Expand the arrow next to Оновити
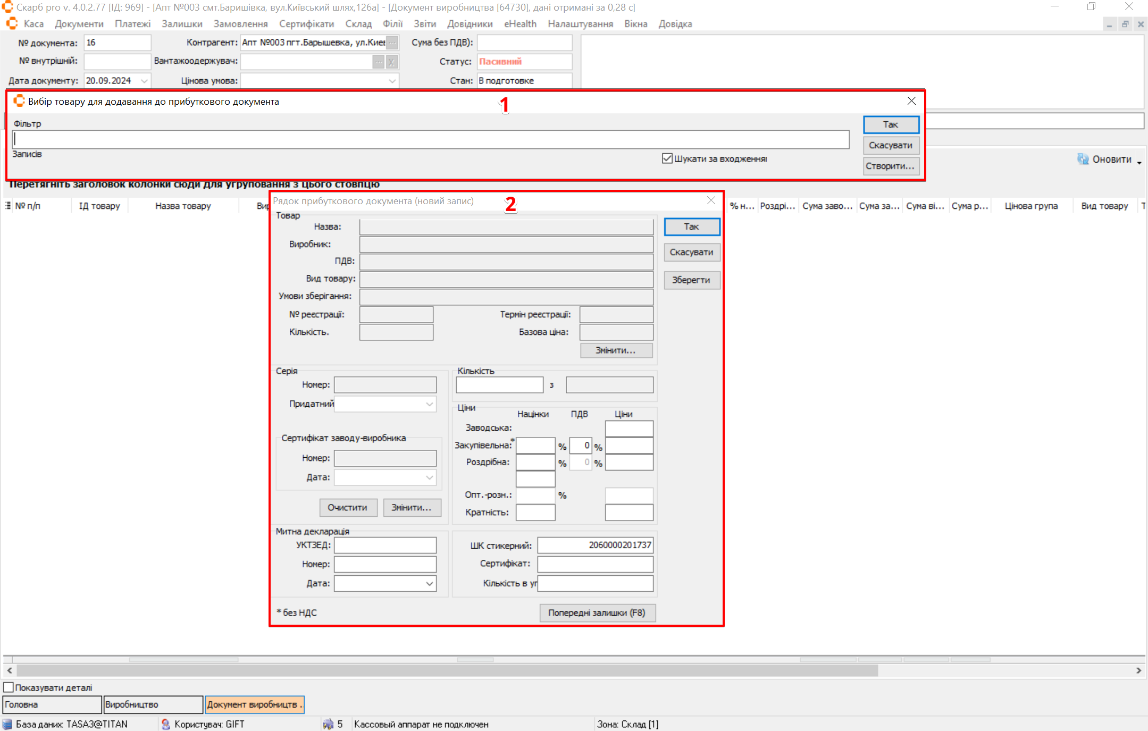Viewport: 1148px width, 731px height. 1139,162
